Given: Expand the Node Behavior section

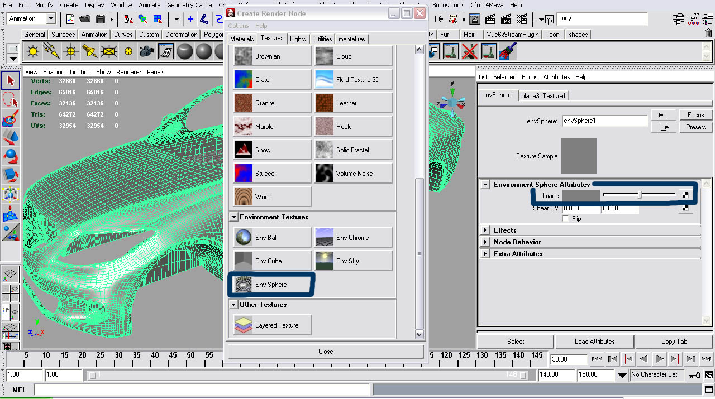Looking at the screenshot, I should coord(485,242).
